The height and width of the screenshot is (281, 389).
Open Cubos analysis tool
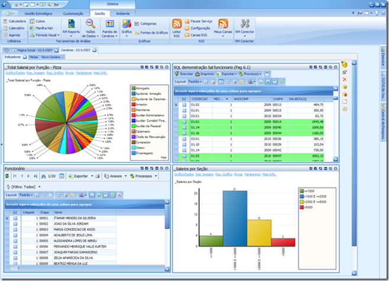point(37,21)
